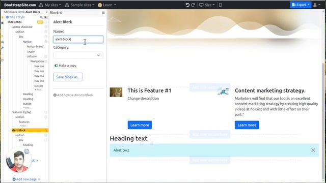Click the Alert Block breadcrumb text
This screenshot has width=326, height=183.
click(x=33, y=12)
